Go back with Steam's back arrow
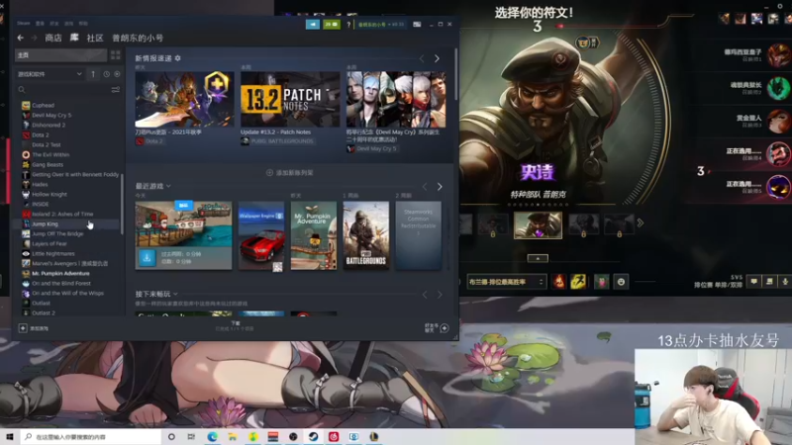This screenshot has width=792, height=445. pos(20,38)
